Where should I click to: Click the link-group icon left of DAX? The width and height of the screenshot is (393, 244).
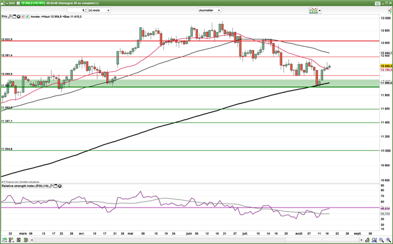coord(3,3)
